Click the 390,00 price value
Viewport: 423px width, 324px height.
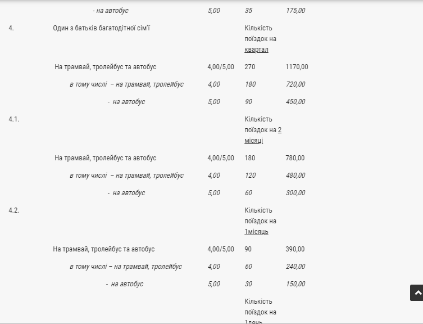pyautogui.click(x=295, y=249)
